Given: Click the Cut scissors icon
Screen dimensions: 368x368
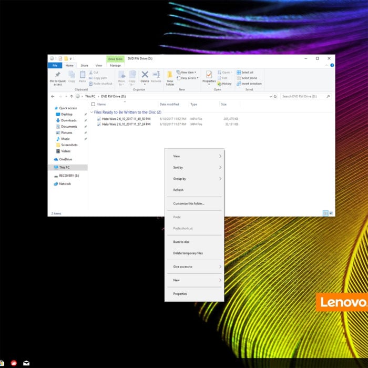Looking at the screenshot, I should pos(91,73).
